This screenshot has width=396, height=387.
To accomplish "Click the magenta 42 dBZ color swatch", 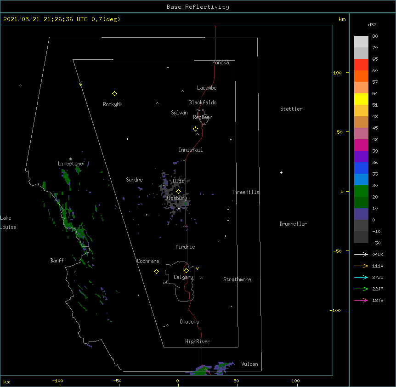I will [361, 145].
